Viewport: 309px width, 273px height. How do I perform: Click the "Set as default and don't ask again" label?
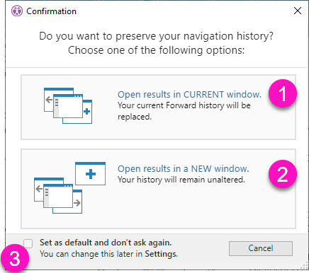click(106, 243)
